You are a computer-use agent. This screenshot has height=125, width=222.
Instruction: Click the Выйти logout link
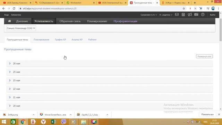[213, 15]
